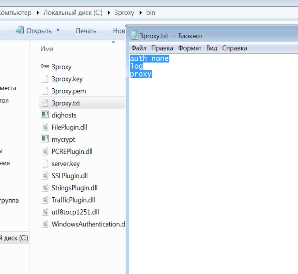Select the 3proxy file name

point(61,67)
